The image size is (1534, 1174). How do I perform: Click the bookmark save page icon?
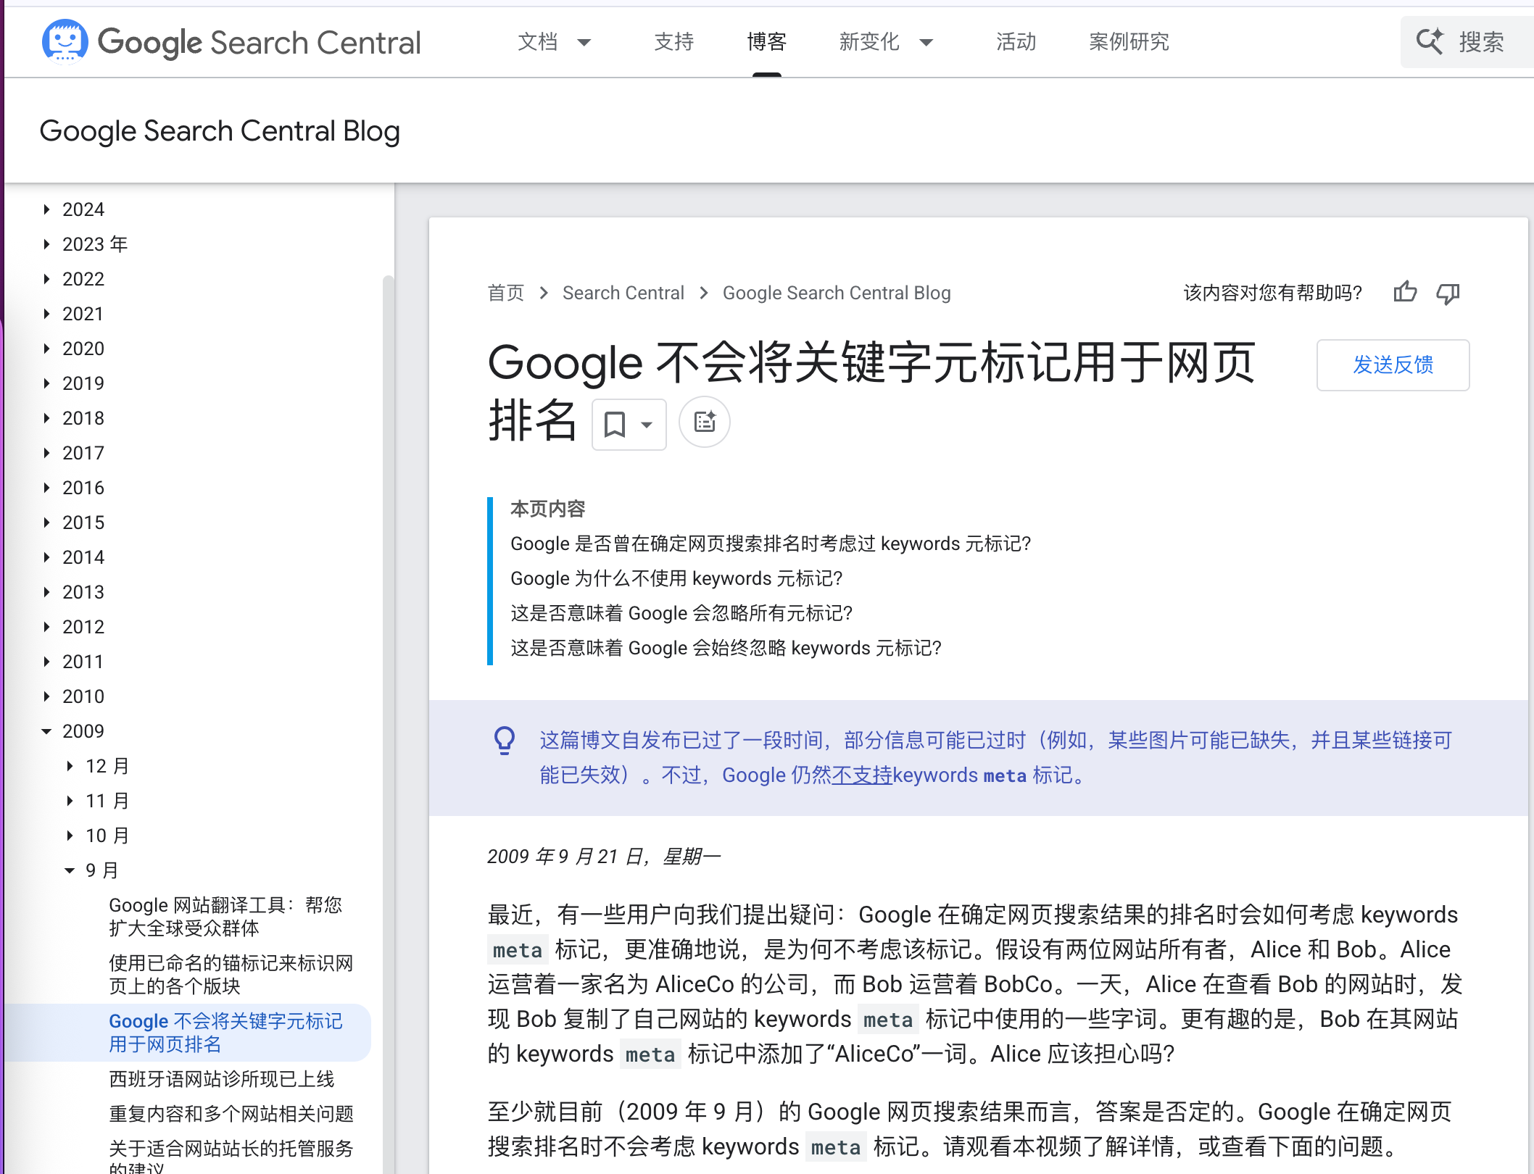point(615,424)
